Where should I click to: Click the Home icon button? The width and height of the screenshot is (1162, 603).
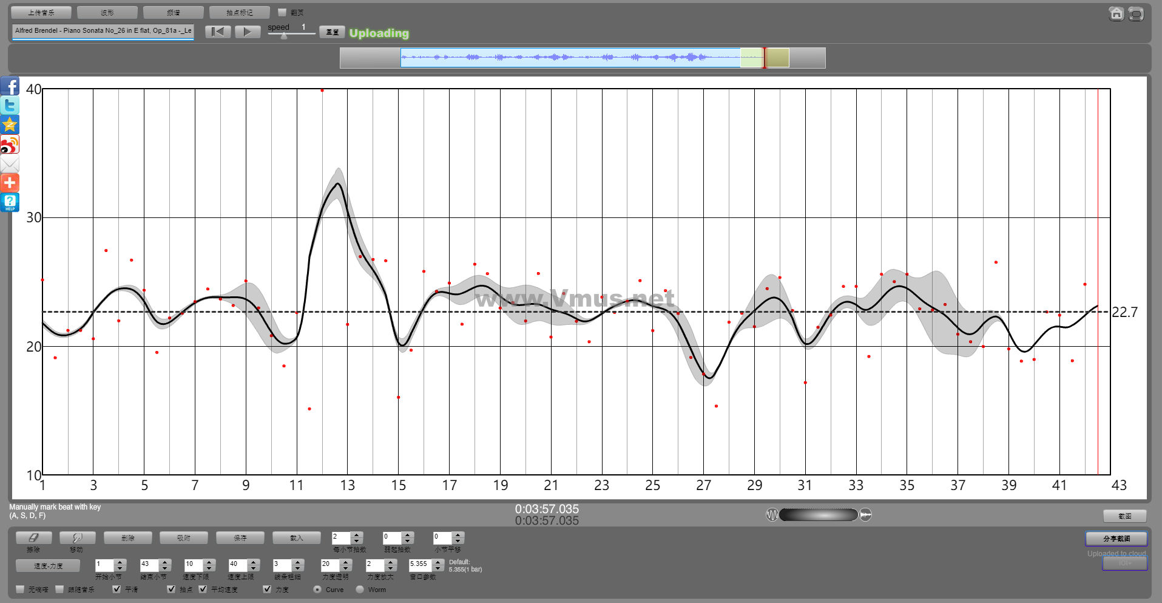(1116, 13)
